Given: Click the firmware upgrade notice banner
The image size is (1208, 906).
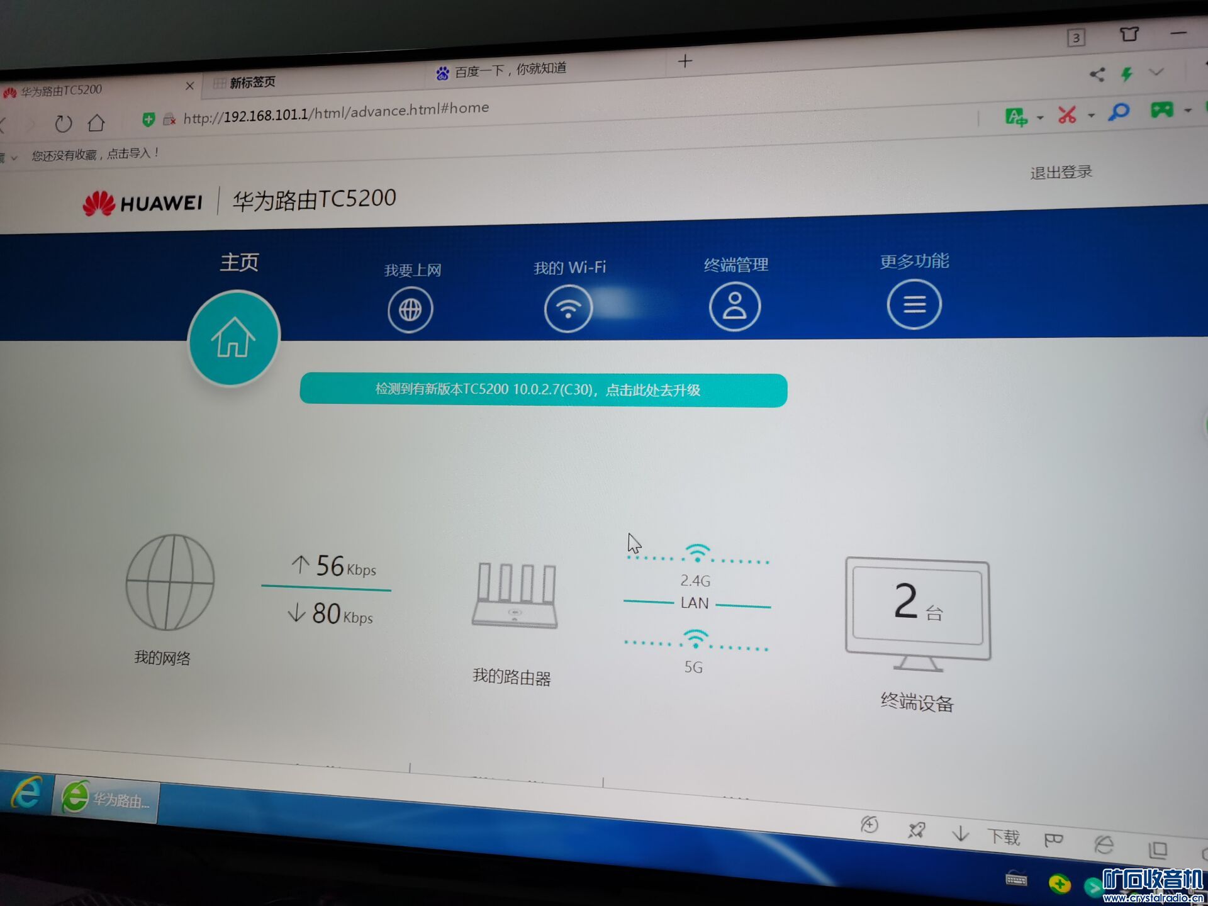Looking at the screenshot, I should (544, 390).
